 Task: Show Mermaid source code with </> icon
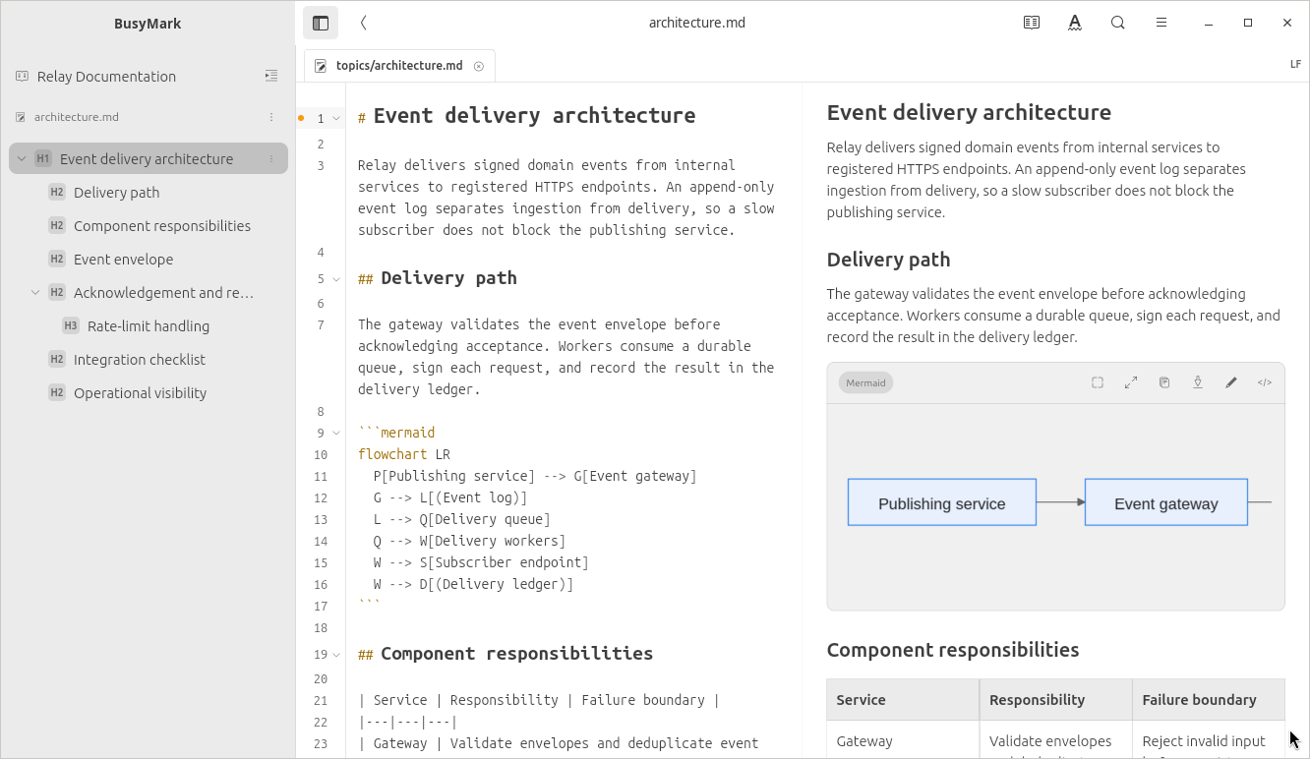coord(1265,382)
